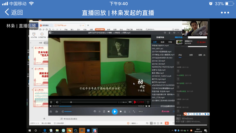This screenshot has height=133, width=236.
Task: Click the player volume speaker icon
Action: pyautogui.click(x=63, y=112)
